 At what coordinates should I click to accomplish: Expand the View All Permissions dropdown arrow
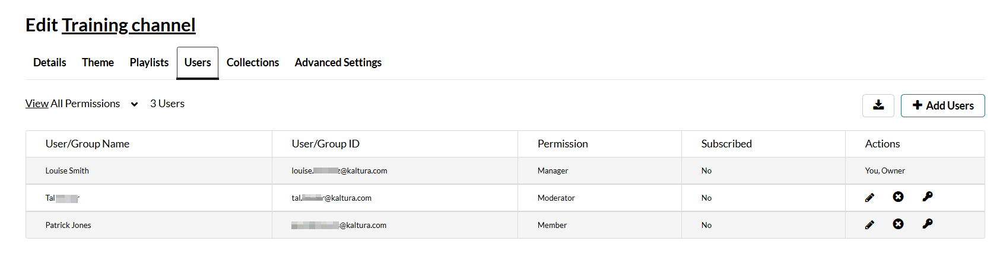[135, 104]
